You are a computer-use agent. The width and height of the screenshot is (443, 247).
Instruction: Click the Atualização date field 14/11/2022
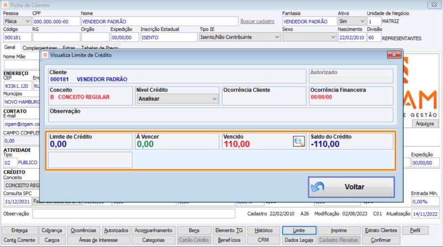(x=425, y=214)
